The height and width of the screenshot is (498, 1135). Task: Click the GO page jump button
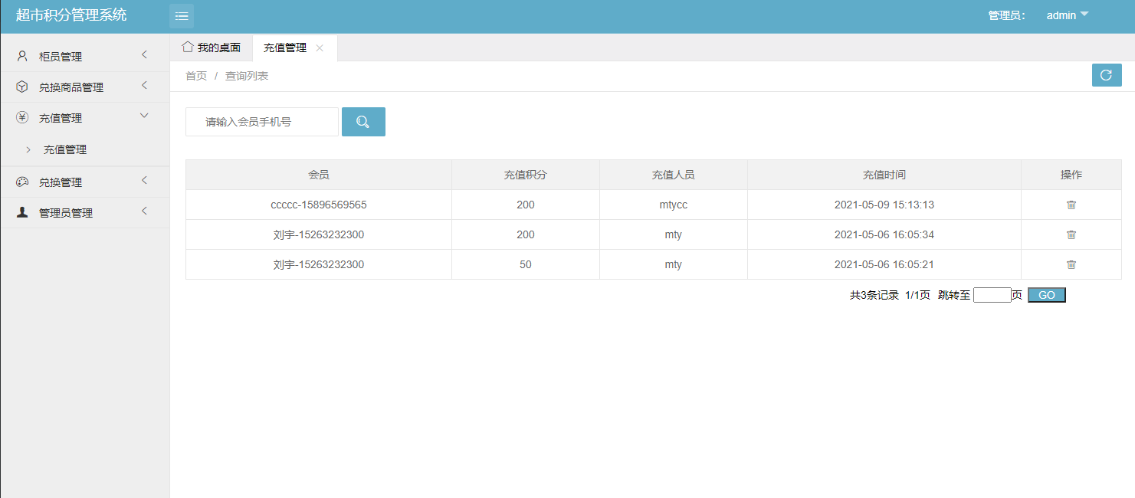(1046, 295)
